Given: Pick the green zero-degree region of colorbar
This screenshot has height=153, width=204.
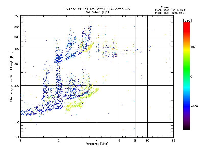Looking at the screenshot, I should [x=187, y=76].
